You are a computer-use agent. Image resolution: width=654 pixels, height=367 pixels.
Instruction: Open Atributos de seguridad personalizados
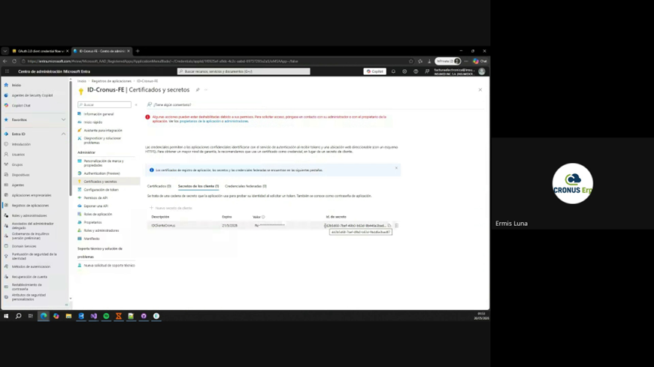point(29,297)
